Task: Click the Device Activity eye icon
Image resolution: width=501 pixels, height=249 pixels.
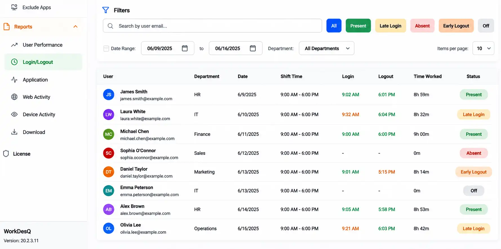Action: tap(14, 115)
